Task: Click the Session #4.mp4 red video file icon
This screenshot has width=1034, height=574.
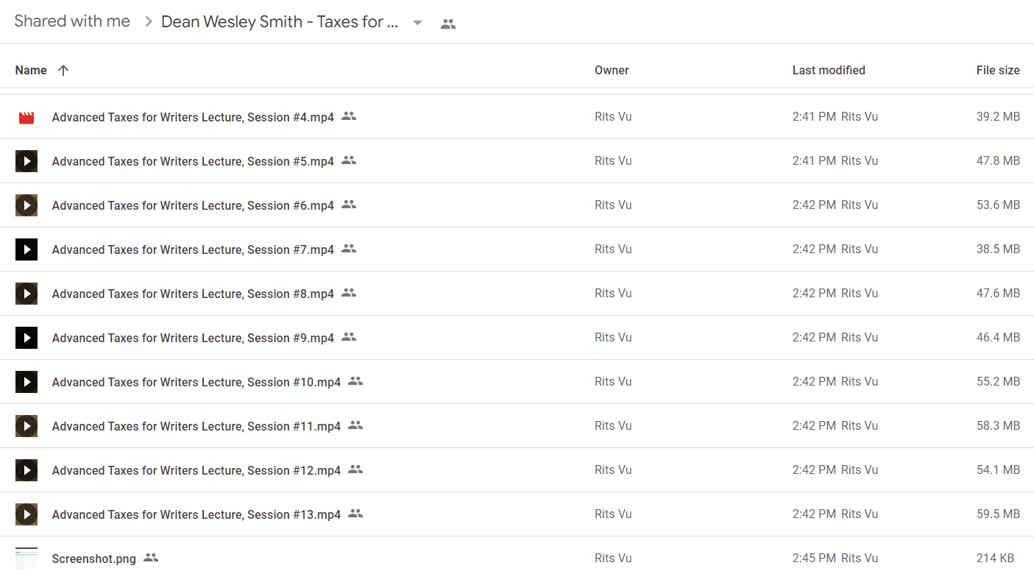Action: tap(26, 117)
